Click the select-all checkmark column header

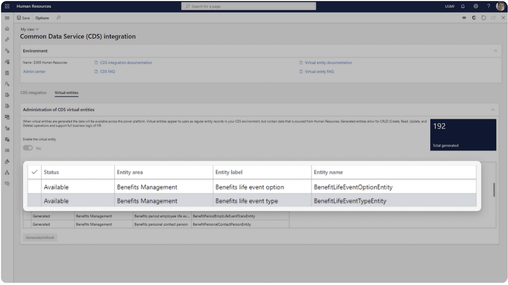point(34,172)
